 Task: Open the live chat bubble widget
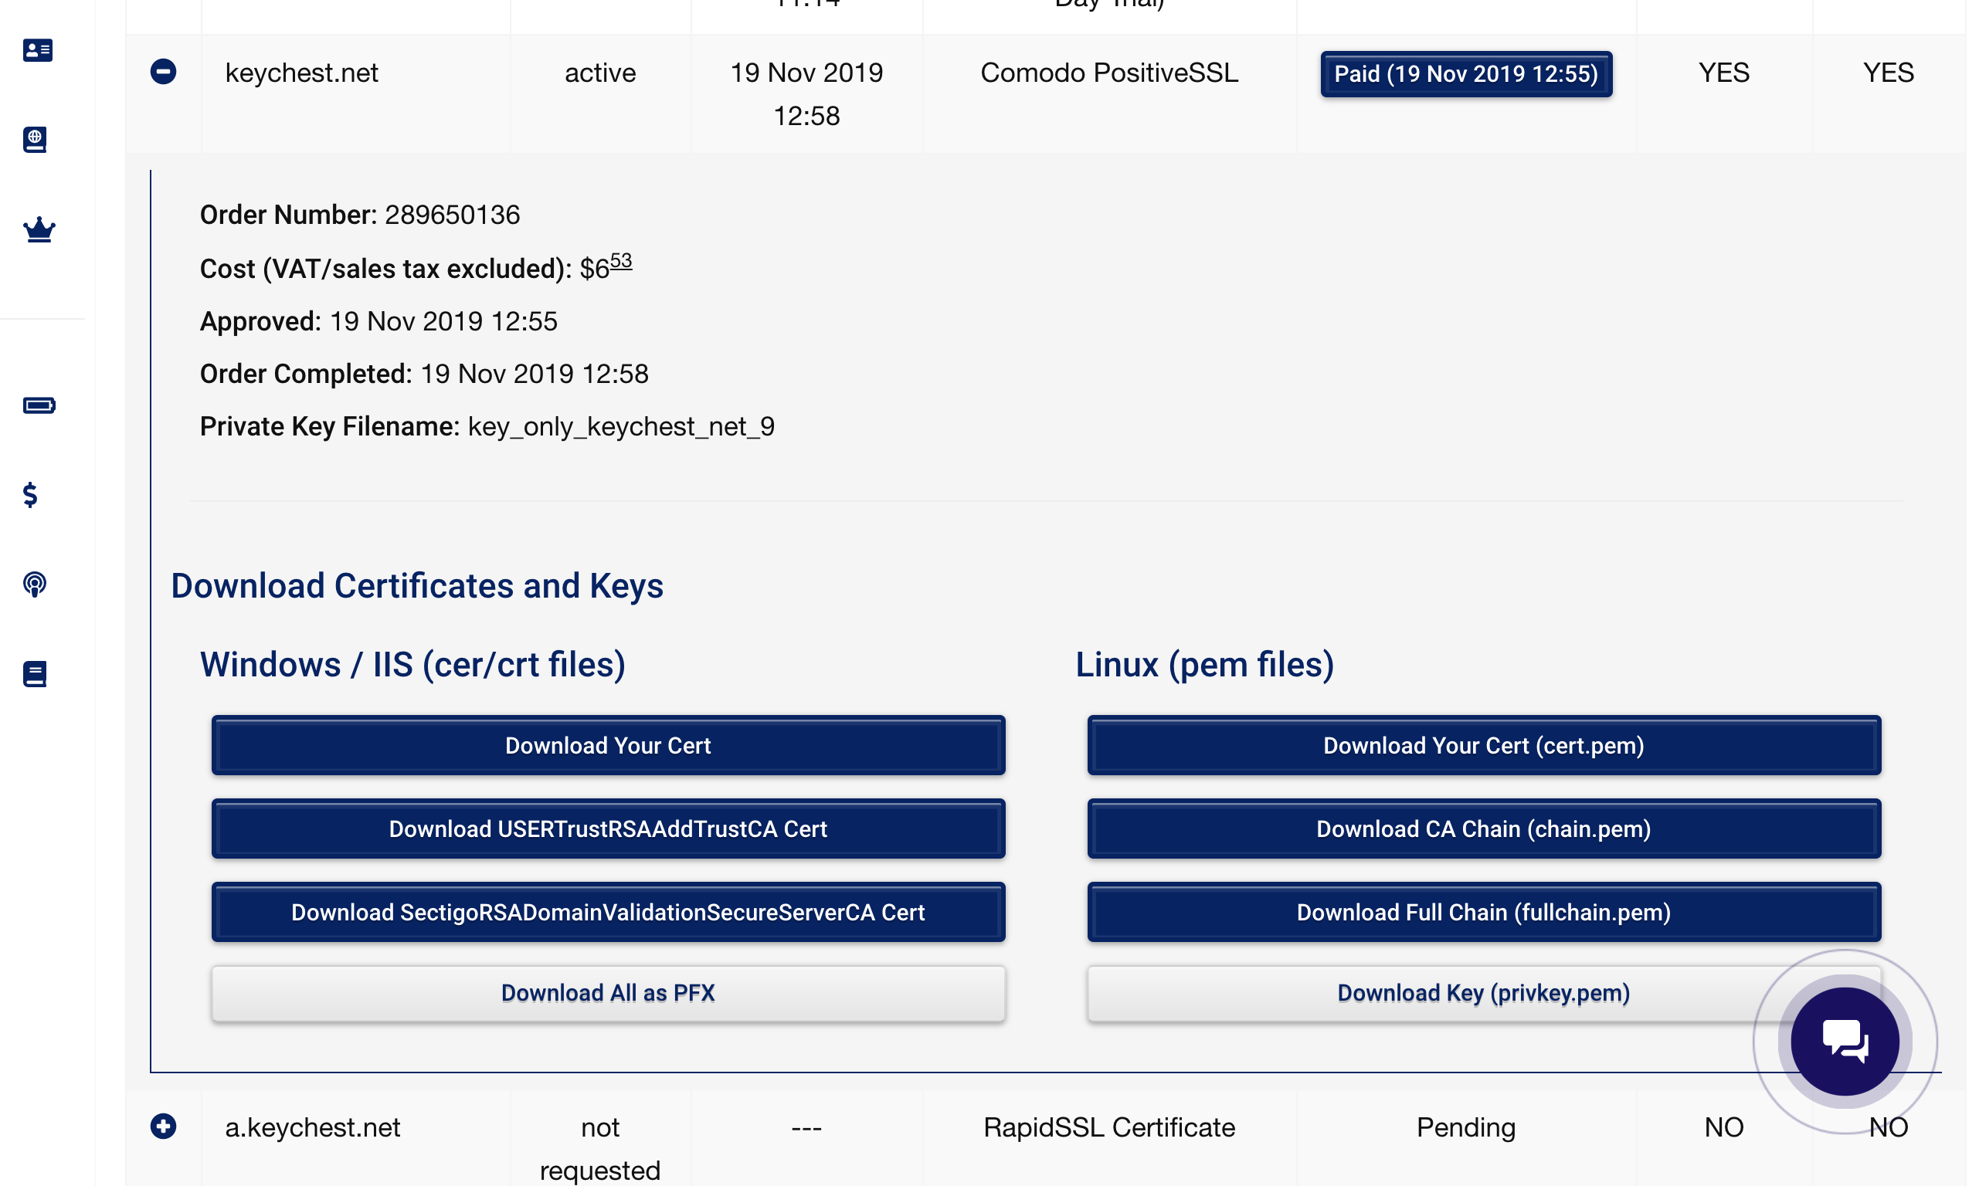tap(1844, 1041)
